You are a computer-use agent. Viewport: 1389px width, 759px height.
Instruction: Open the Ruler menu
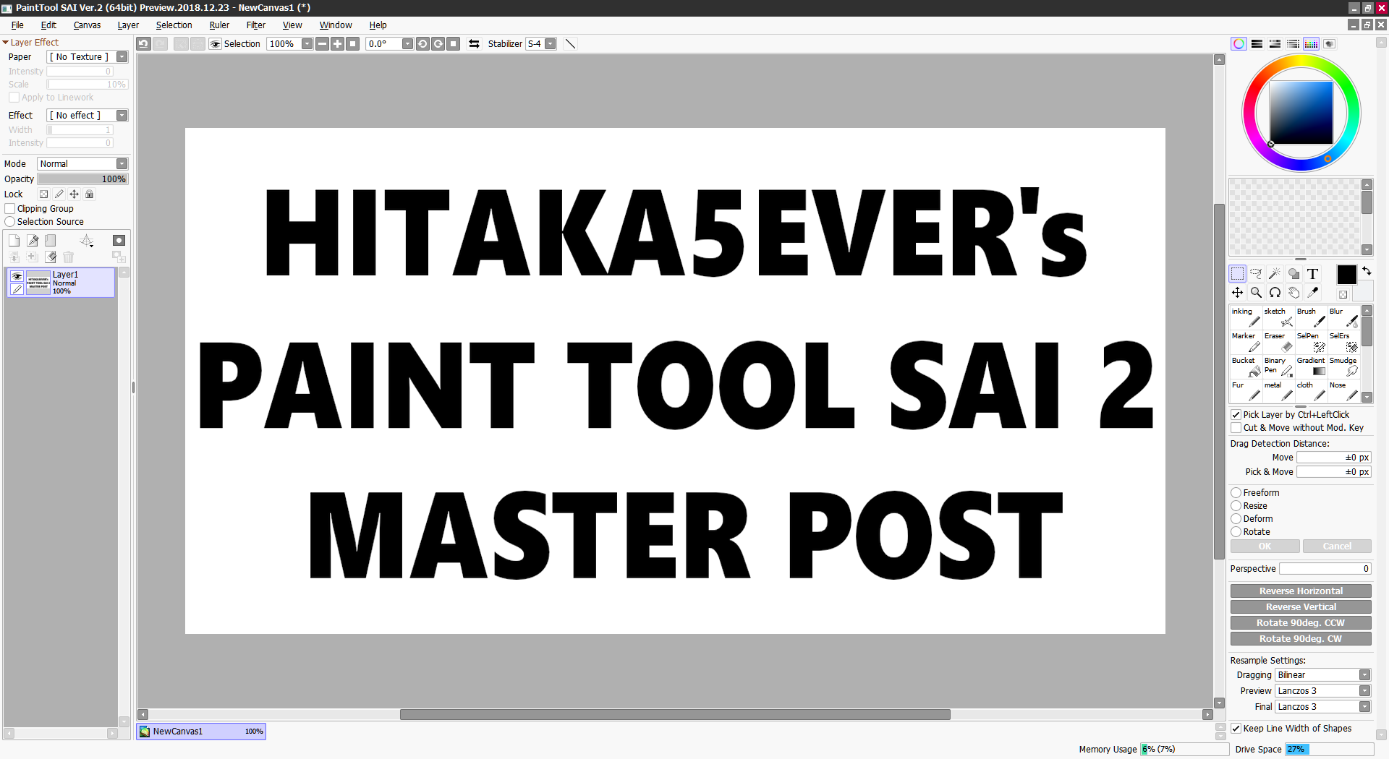219,25
